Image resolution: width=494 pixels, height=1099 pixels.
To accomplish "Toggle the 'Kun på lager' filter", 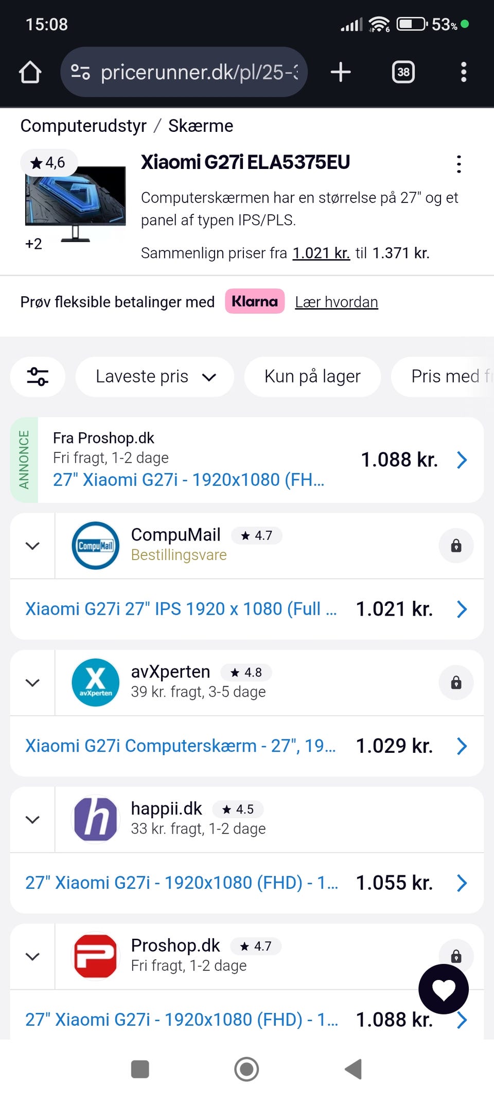I will tap(312, 377).
